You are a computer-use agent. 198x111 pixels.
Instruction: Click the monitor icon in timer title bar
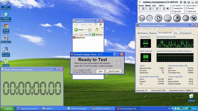coord(189,2)
